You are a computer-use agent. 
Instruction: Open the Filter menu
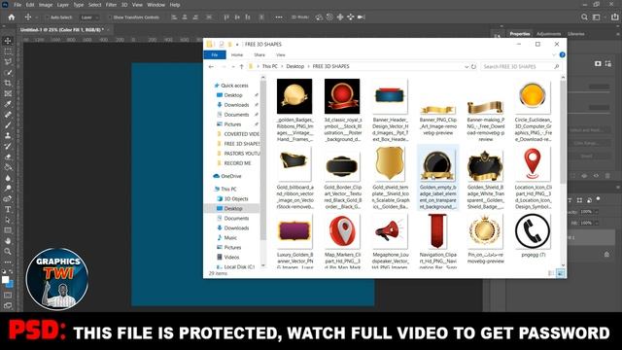click(111, 5)
